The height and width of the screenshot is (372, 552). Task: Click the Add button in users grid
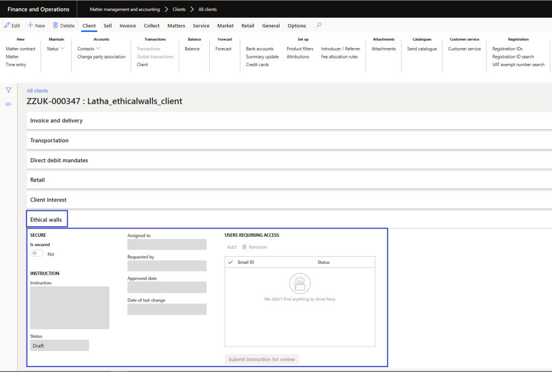(x=231, y=247)
